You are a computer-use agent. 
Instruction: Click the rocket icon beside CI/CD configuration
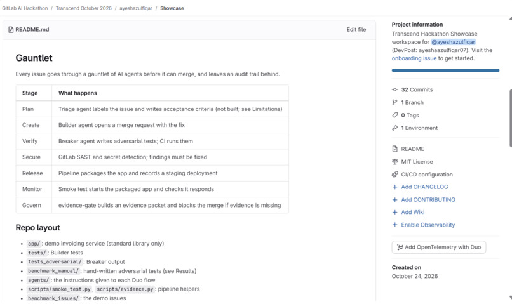394,175
